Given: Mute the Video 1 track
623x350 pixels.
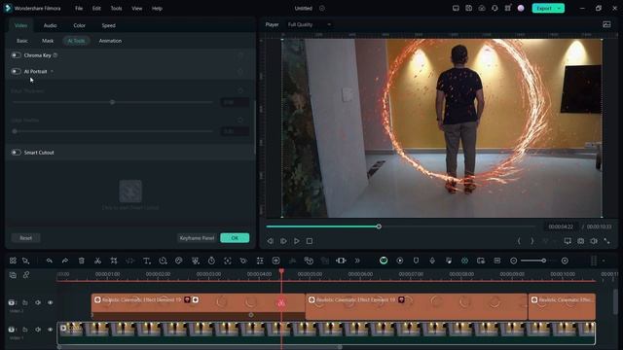Looking at the screenshot, I should point(38,330).
